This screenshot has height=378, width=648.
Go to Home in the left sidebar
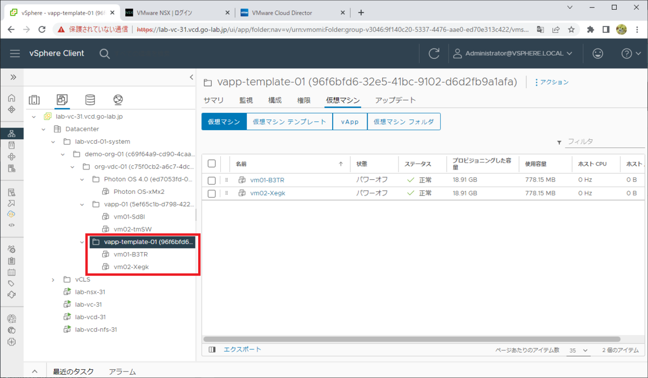(11, 98)
